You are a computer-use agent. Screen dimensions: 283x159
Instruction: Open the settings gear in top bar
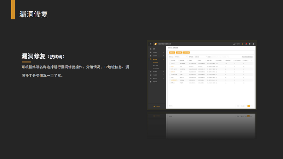coord(250,44)
